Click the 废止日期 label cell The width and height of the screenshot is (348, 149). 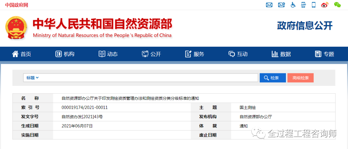point(211,135)
